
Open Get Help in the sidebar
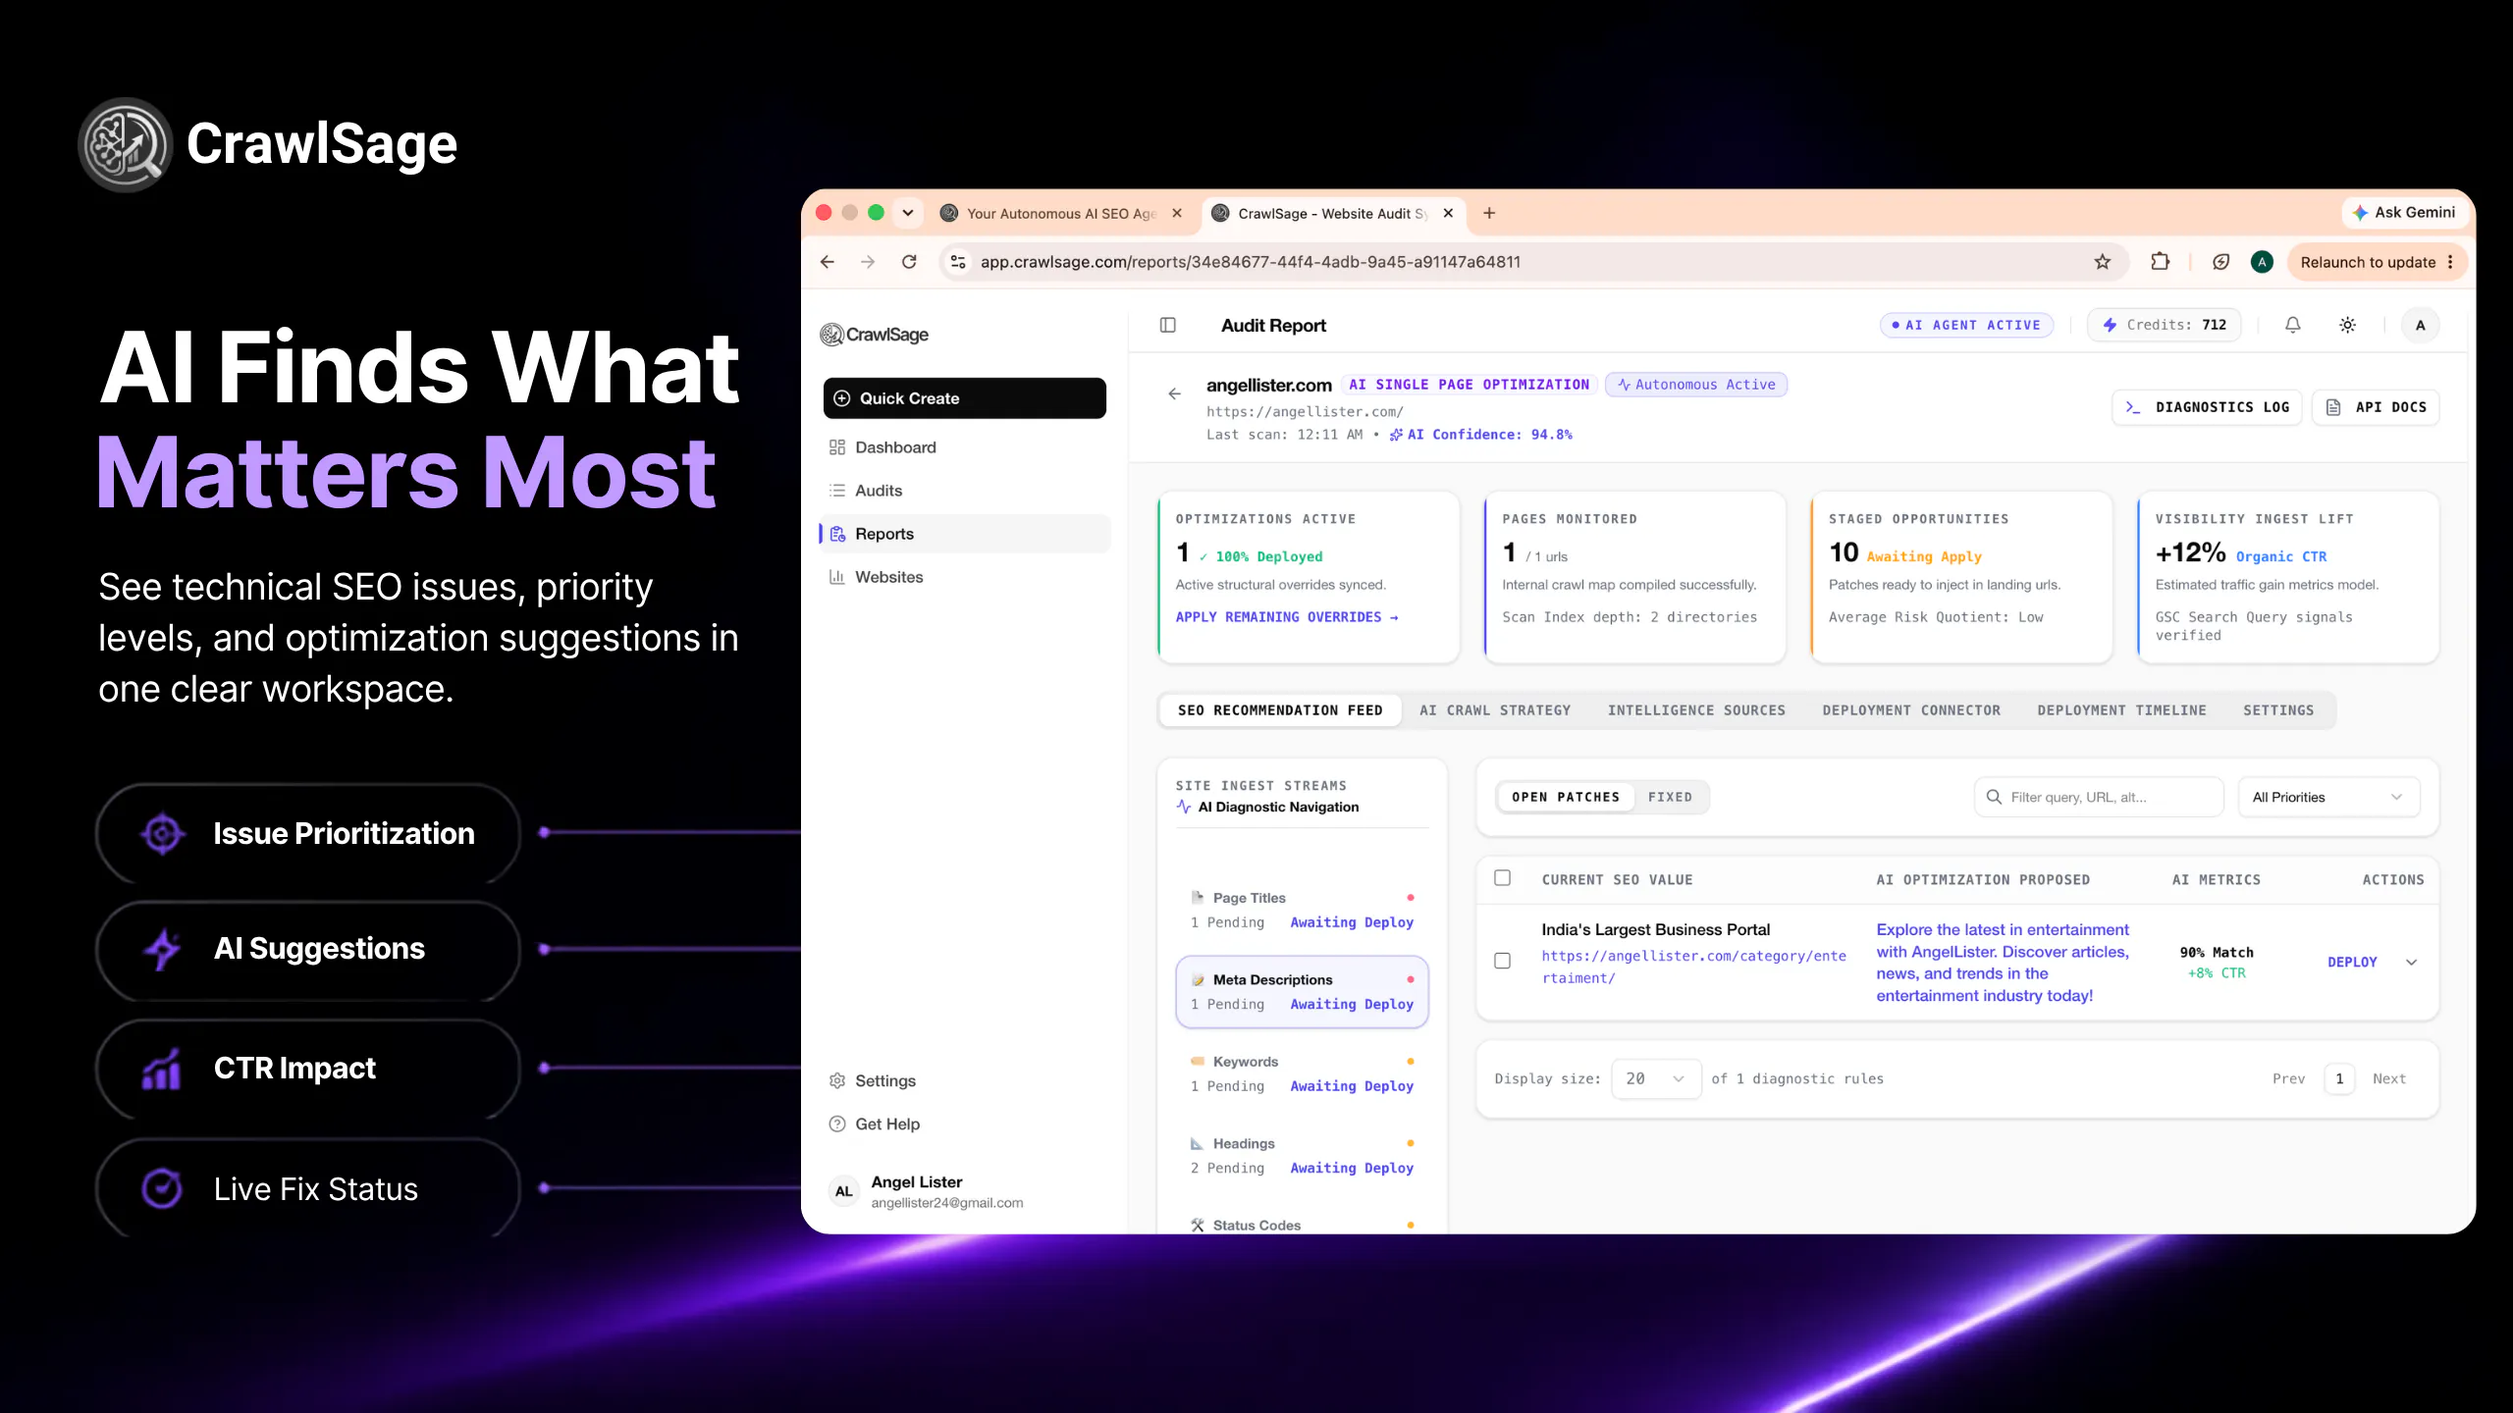[966, 1124]
